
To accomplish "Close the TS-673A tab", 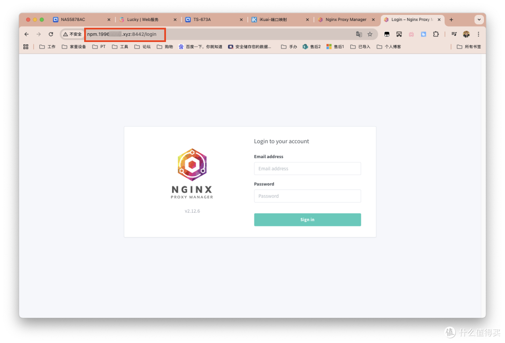I will 241,20.
